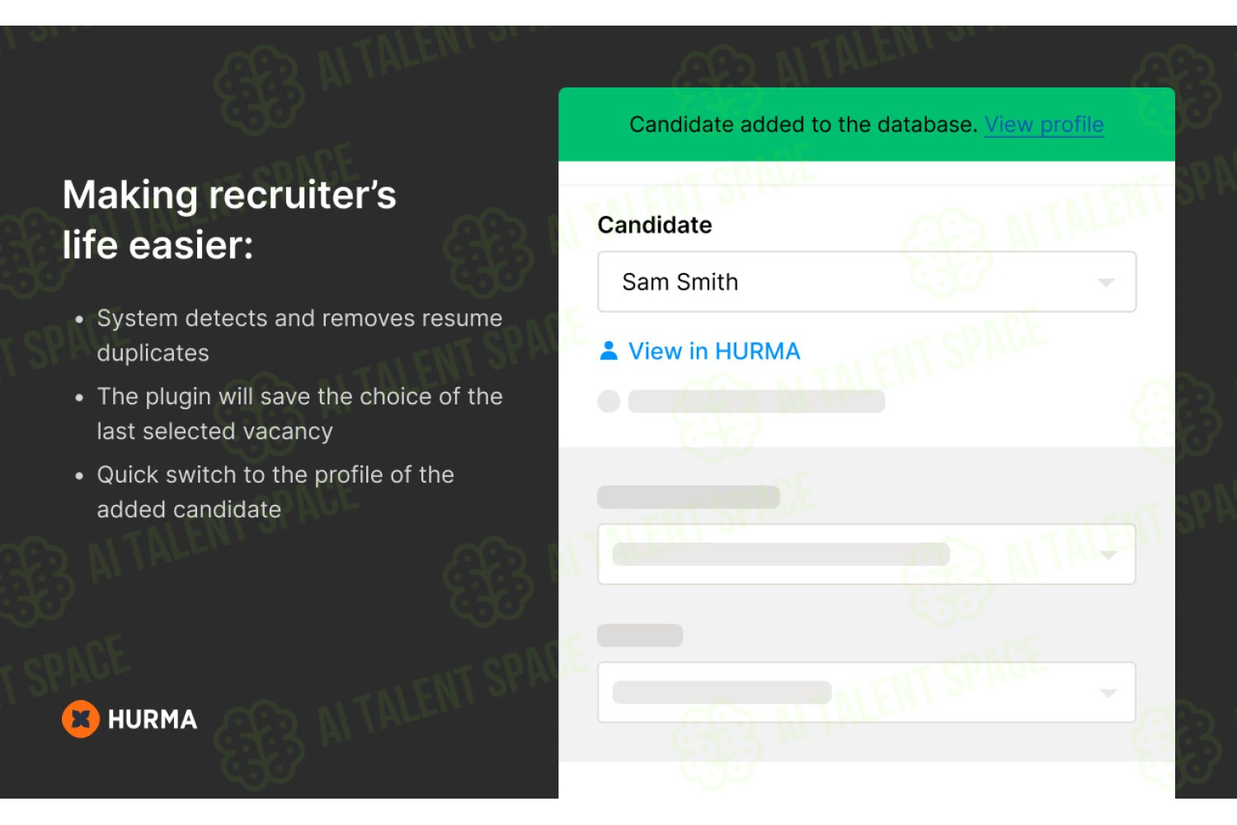The image size is (1237, 825).
Task: Click the resume duplicates bullet point
Action: click(x=299, y=335)
